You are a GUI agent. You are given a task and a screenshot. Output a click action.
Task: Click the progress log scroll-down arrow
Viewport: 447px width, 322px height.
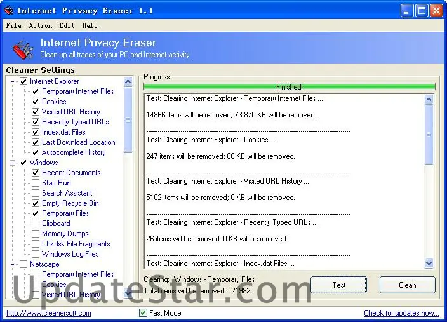pos(429,263)
